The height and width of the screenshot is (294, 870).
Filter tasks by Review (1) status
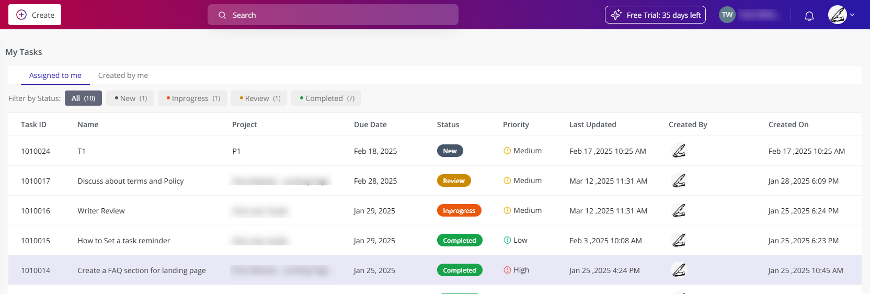point(259,98)
